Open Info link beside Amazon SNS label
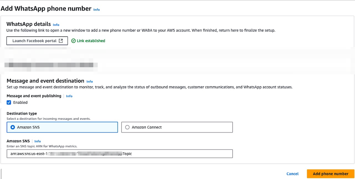The image size is (355, 179). 38,141
